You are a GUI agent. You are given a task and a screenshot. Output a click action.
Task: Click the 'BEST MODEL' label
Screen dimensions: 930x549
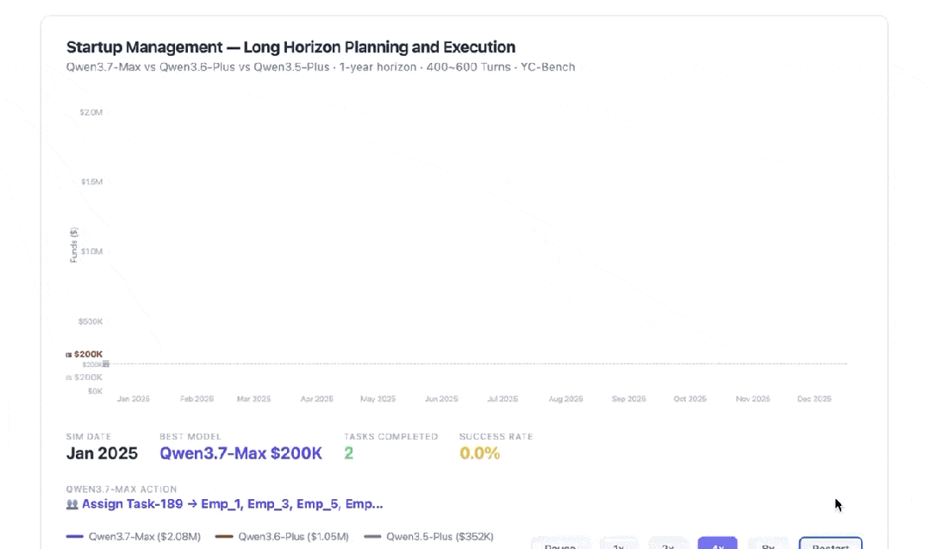(190, 436)
